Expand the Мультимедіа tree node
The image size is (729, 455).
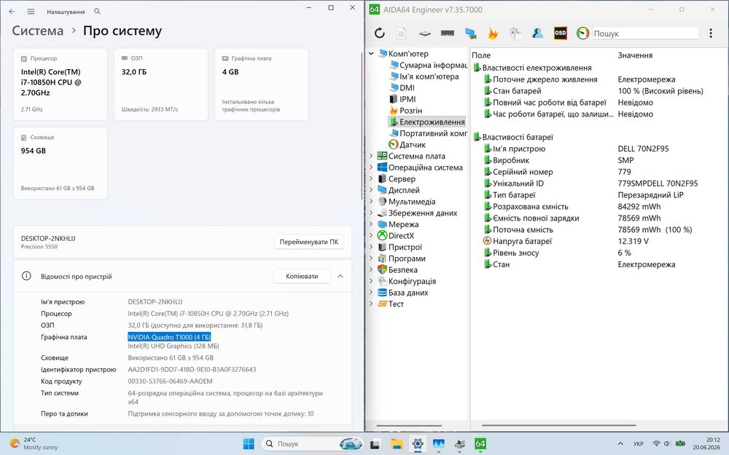pos(371,202)
